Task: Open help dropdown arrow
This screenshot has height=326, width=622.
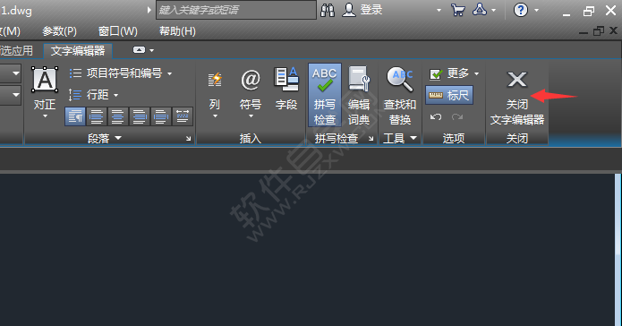Action: (536, 11)
